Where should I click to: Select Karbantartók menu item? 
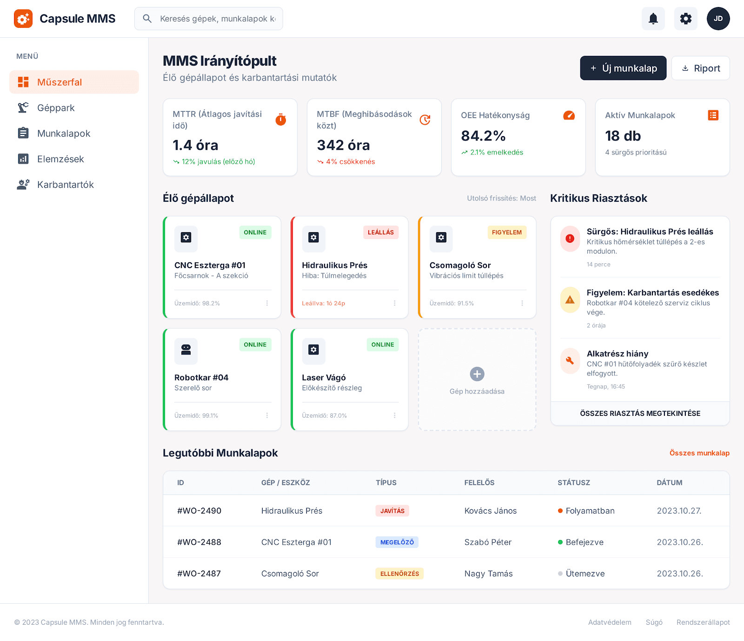(x=65, y=185)
